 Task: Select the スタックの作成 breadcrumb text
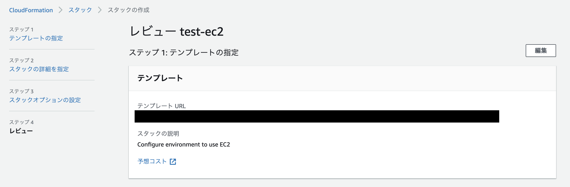[x=128, y=10]
